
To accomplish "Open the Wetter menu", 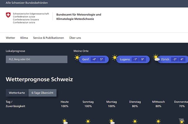I will click(10, 38).
